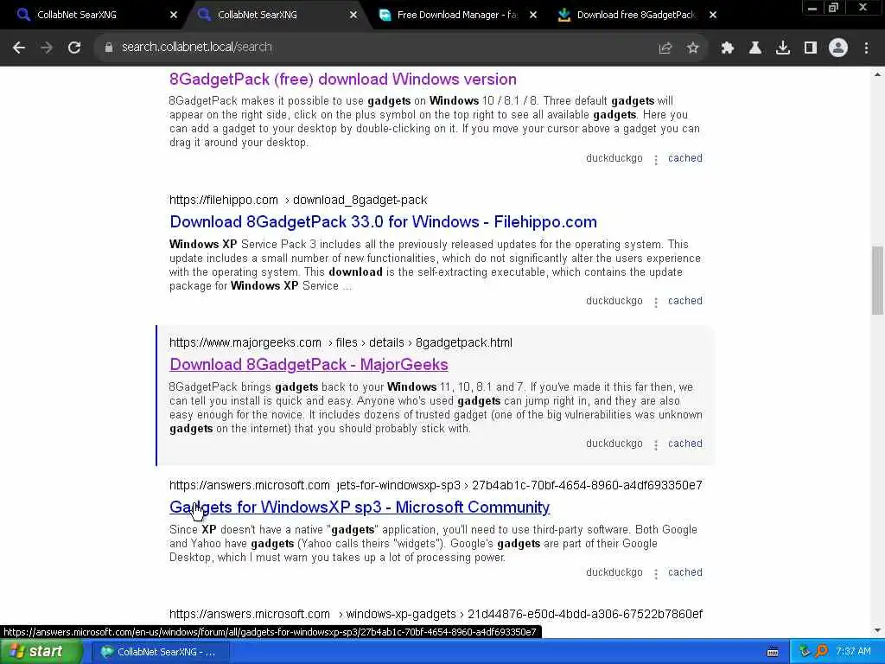Click the lock icon in address bar
The width and height of the screenshot is (885, 664).
click(x=108, y=48)
